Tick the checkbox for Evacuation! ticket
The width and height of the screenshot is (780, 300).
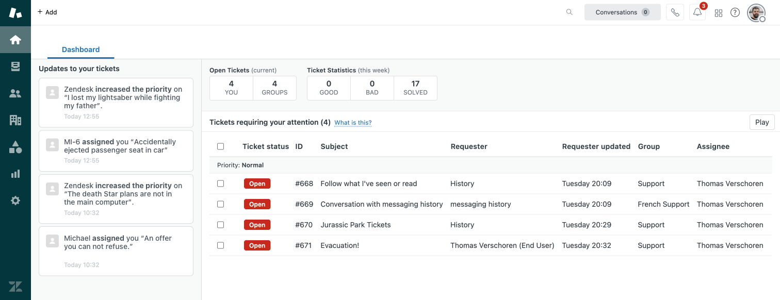(221, 245)
